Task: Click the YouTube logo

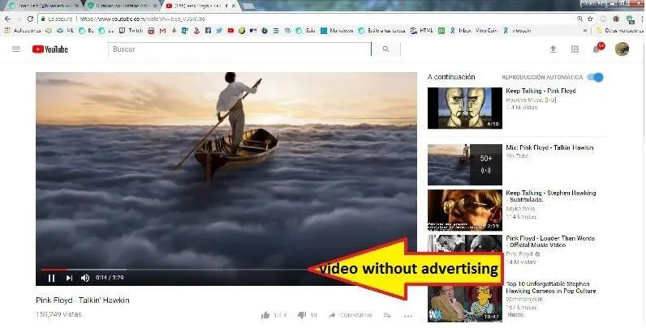Action: (50, 49)
